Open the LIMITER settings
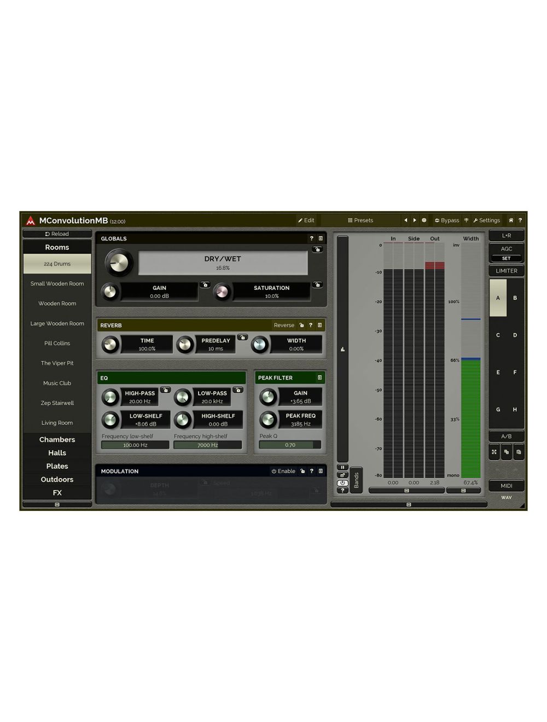 pos(506,271)
